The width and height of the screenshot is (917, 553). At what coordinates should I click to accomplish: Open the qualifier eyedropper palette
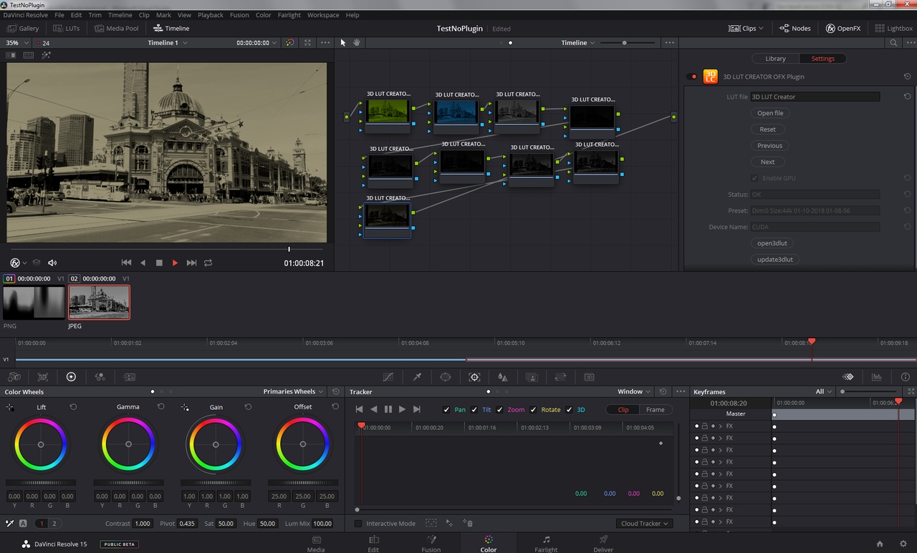[417, 377]
